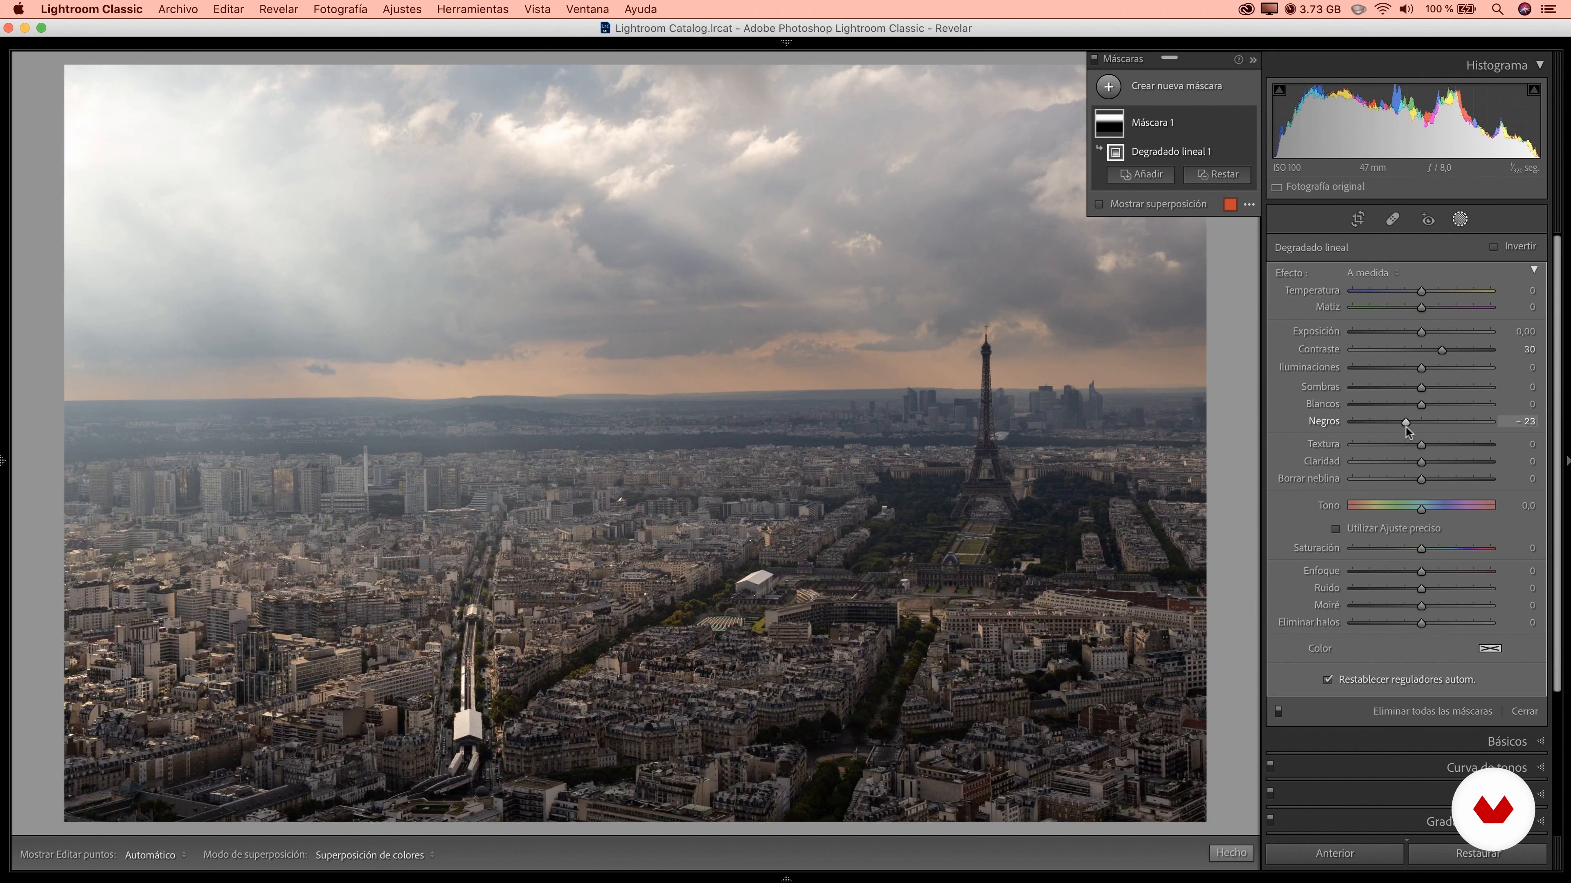
Task: Open the Creative Cloud menu bar icon
Action: pos(1246,9)
